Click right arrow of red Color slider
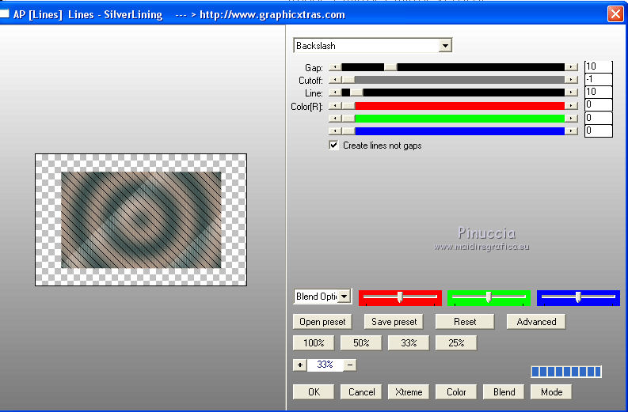This screenshot has height=412, width=628. [571, 106]
